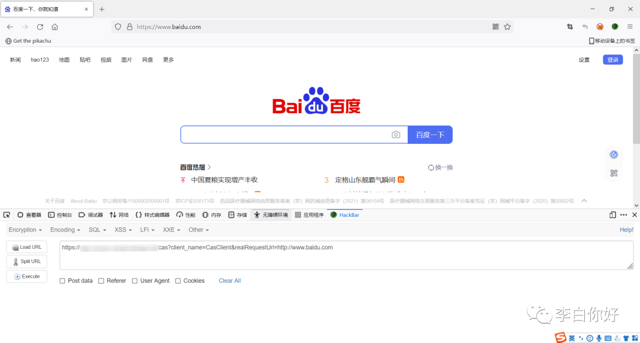Click the crop screenshot icon in toolbar
This screenshot has width=640, height=343.
tap(570, 27)
